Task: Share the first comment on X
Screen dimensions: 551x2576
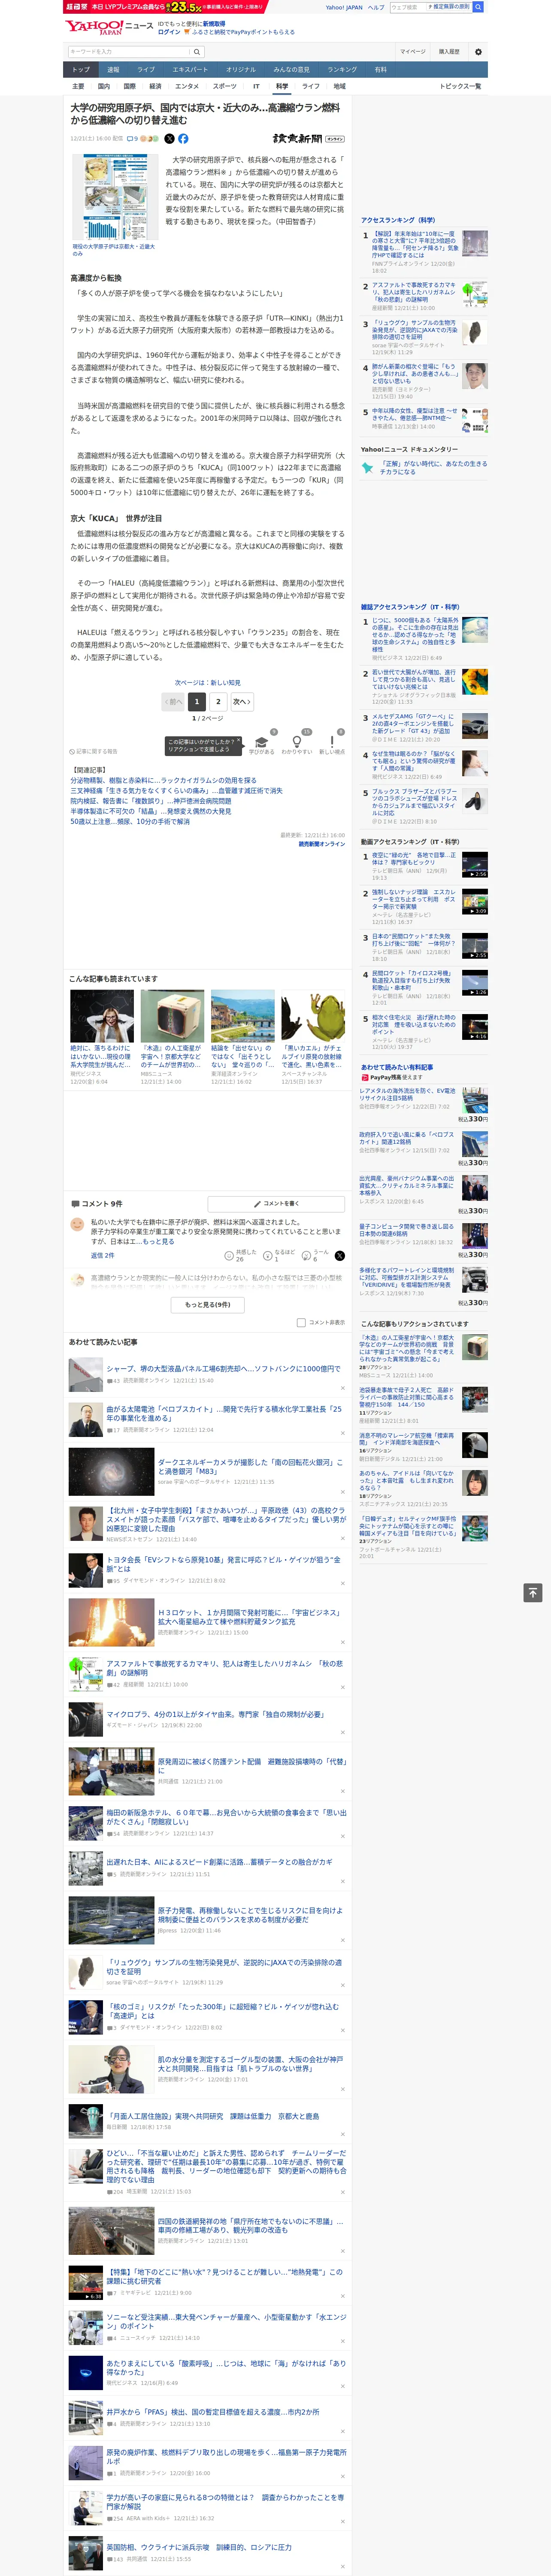Action: tap(340, 1255)
